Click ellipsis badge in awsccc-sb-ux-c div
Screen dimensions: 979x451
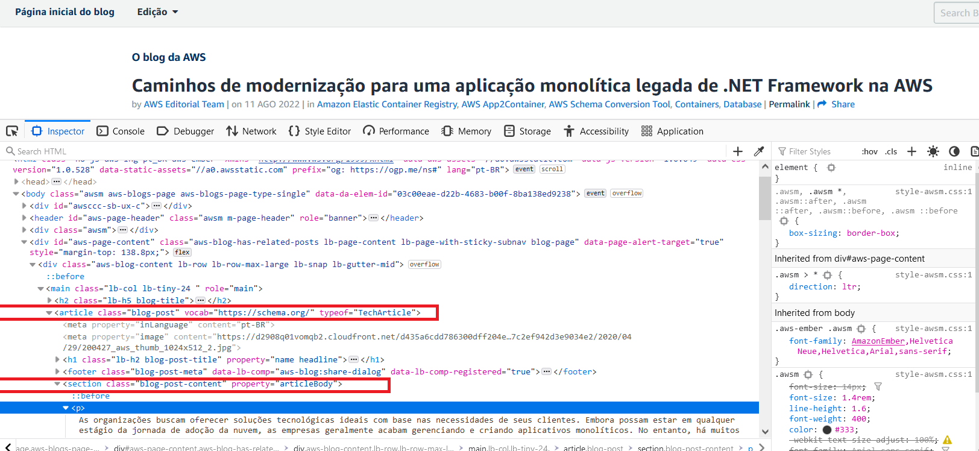156,206
